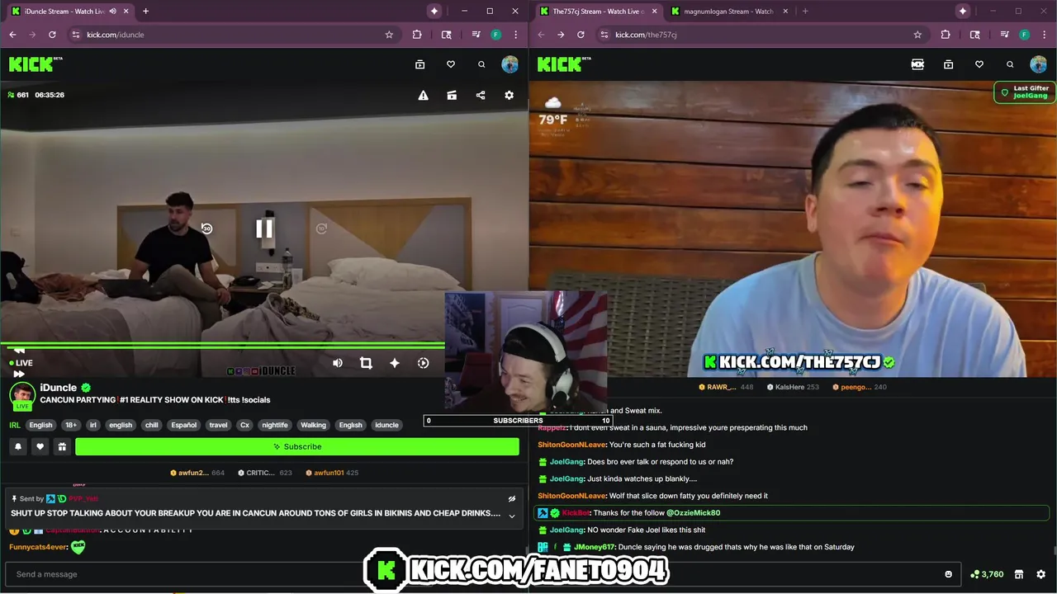Open the iDuncle channel name link

point(58,387)
